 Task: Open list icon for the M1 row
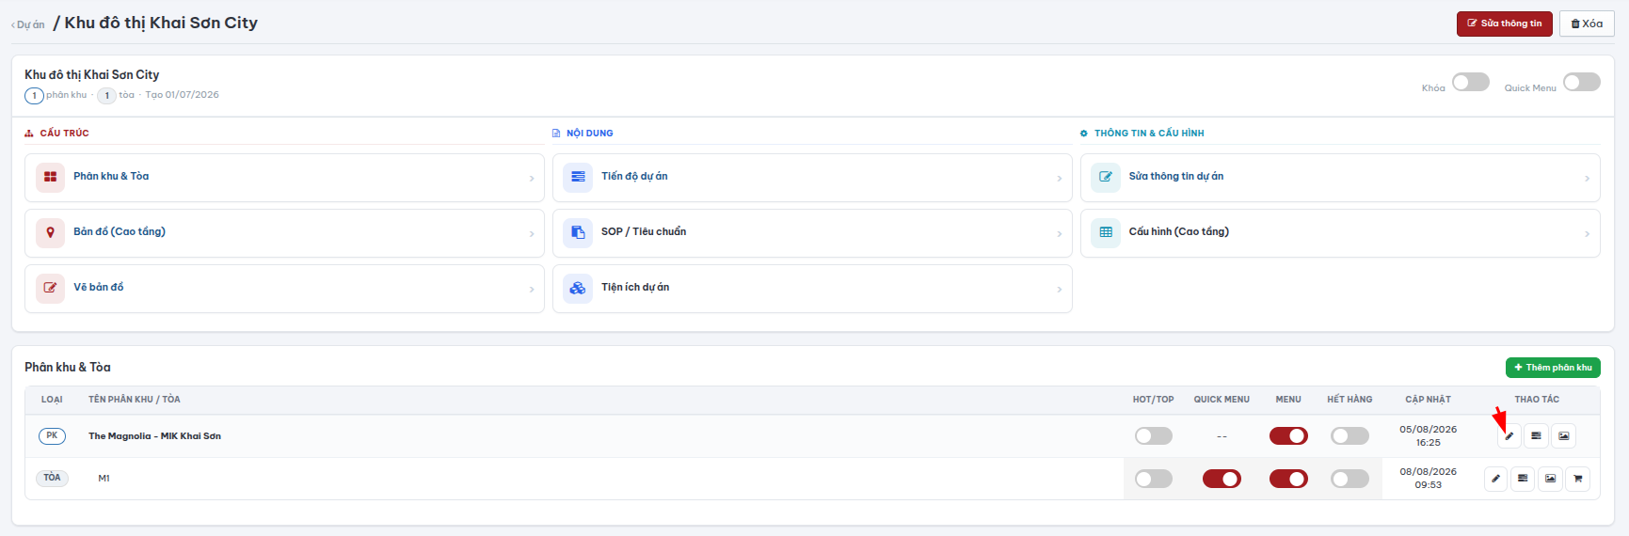1523,479
